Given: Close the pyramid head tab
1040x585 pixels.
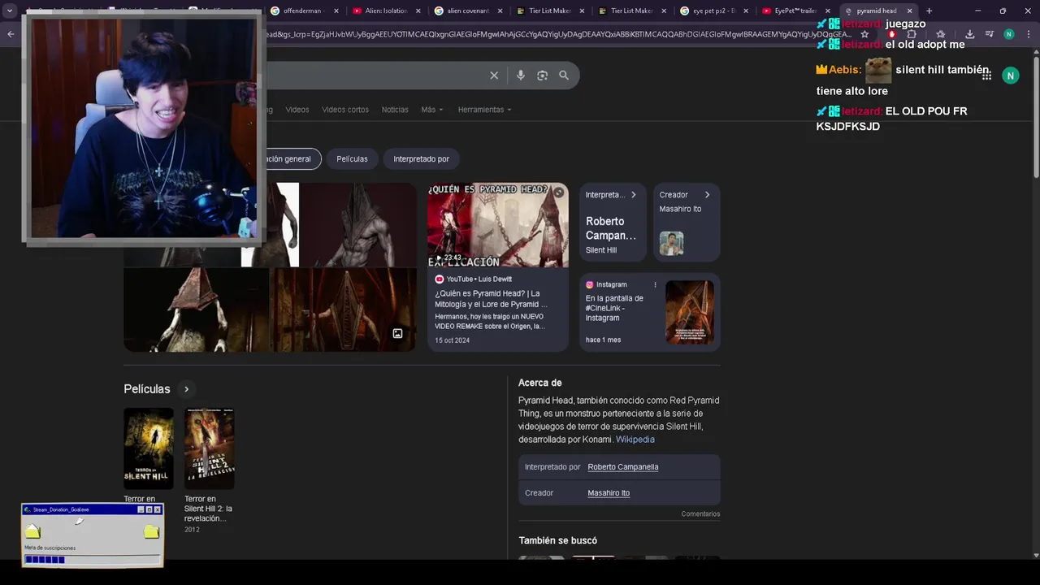Looking at the screenshot, I should tap(909, 11).
